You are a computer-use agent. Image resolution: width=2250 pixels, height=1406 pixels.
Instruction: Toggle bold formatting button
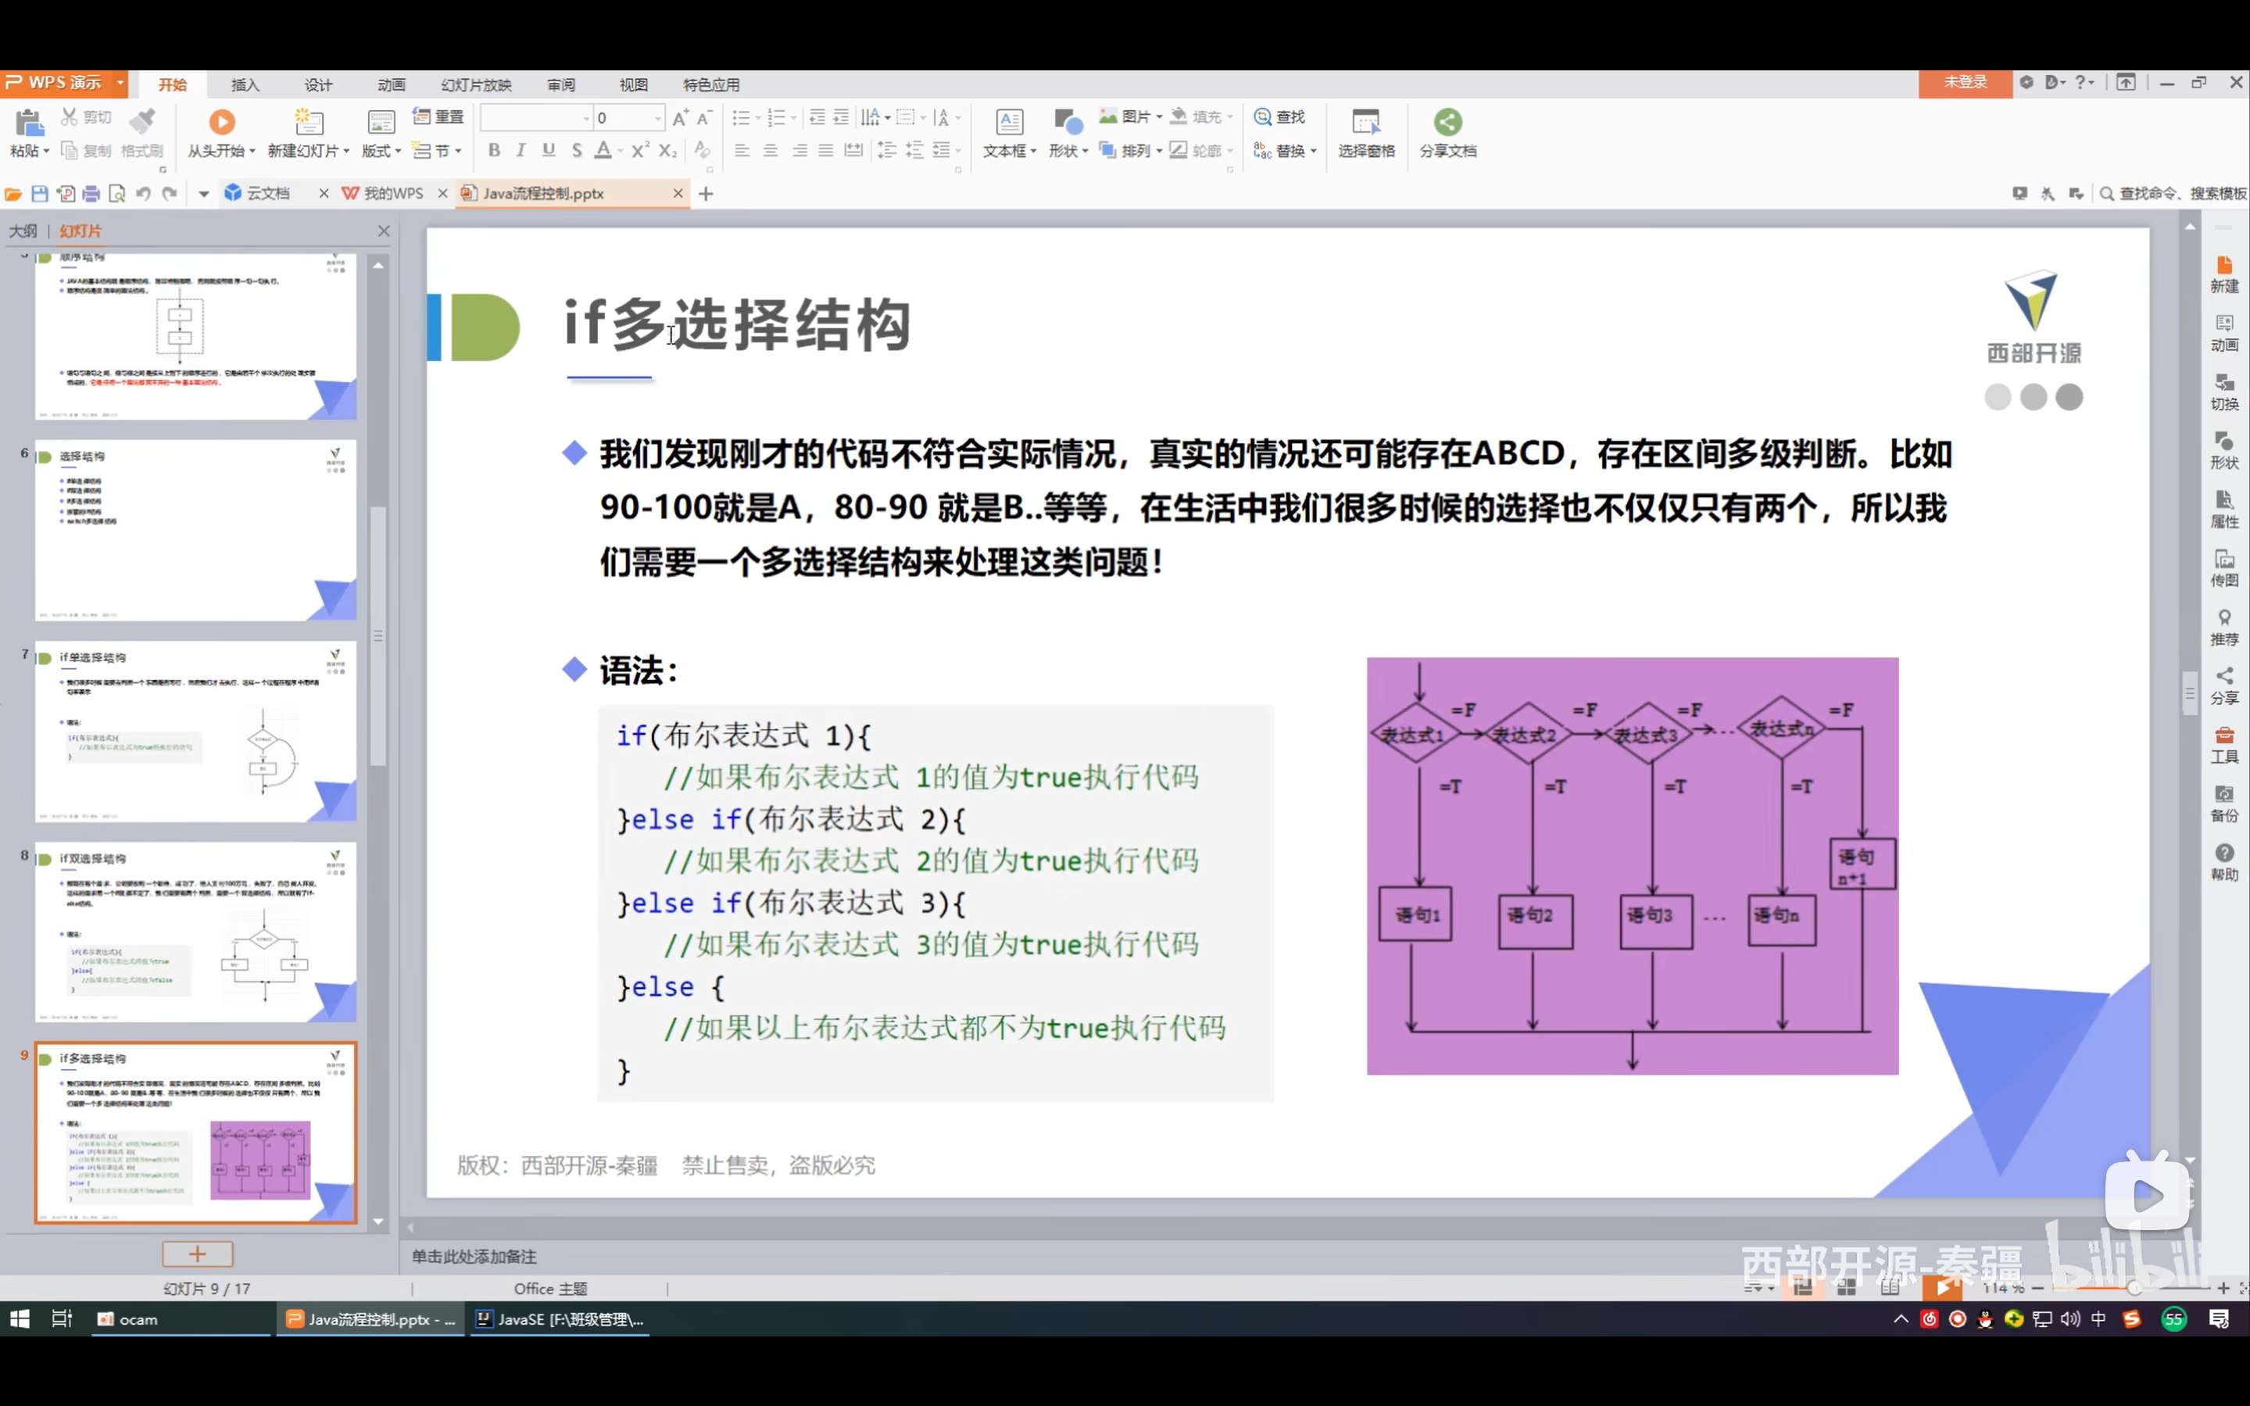click(494, 151)
